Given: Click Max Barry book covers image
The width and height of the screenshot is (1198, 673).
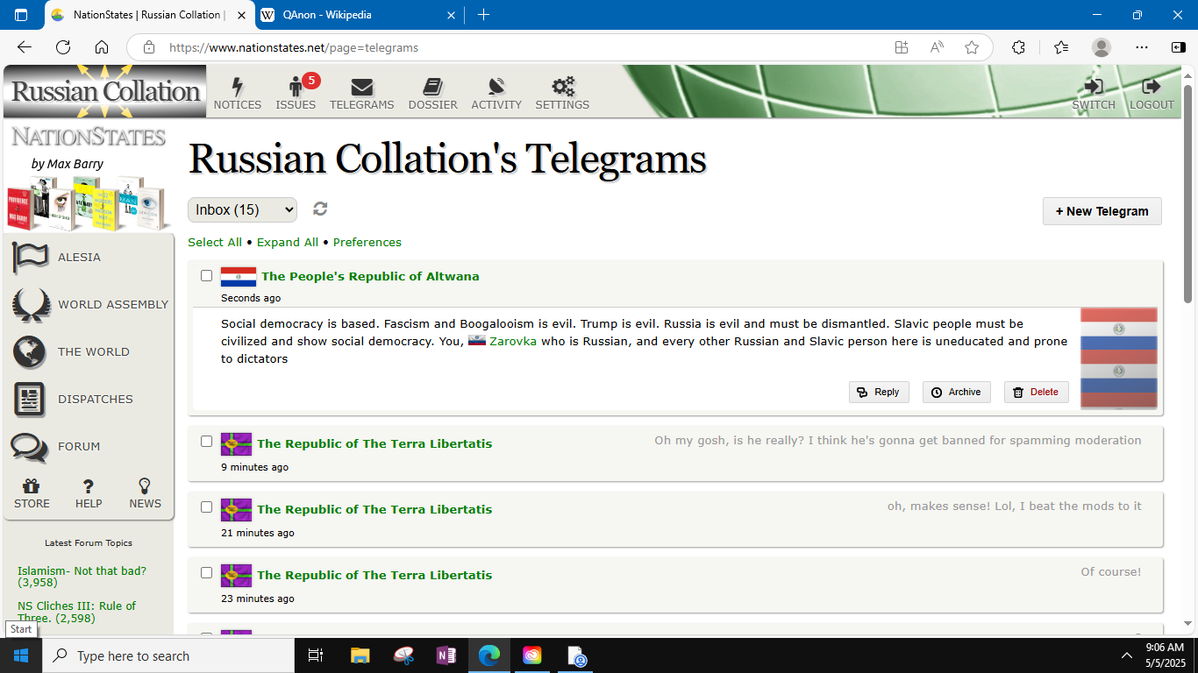Looking at the screenshot, I should [88, 203].
